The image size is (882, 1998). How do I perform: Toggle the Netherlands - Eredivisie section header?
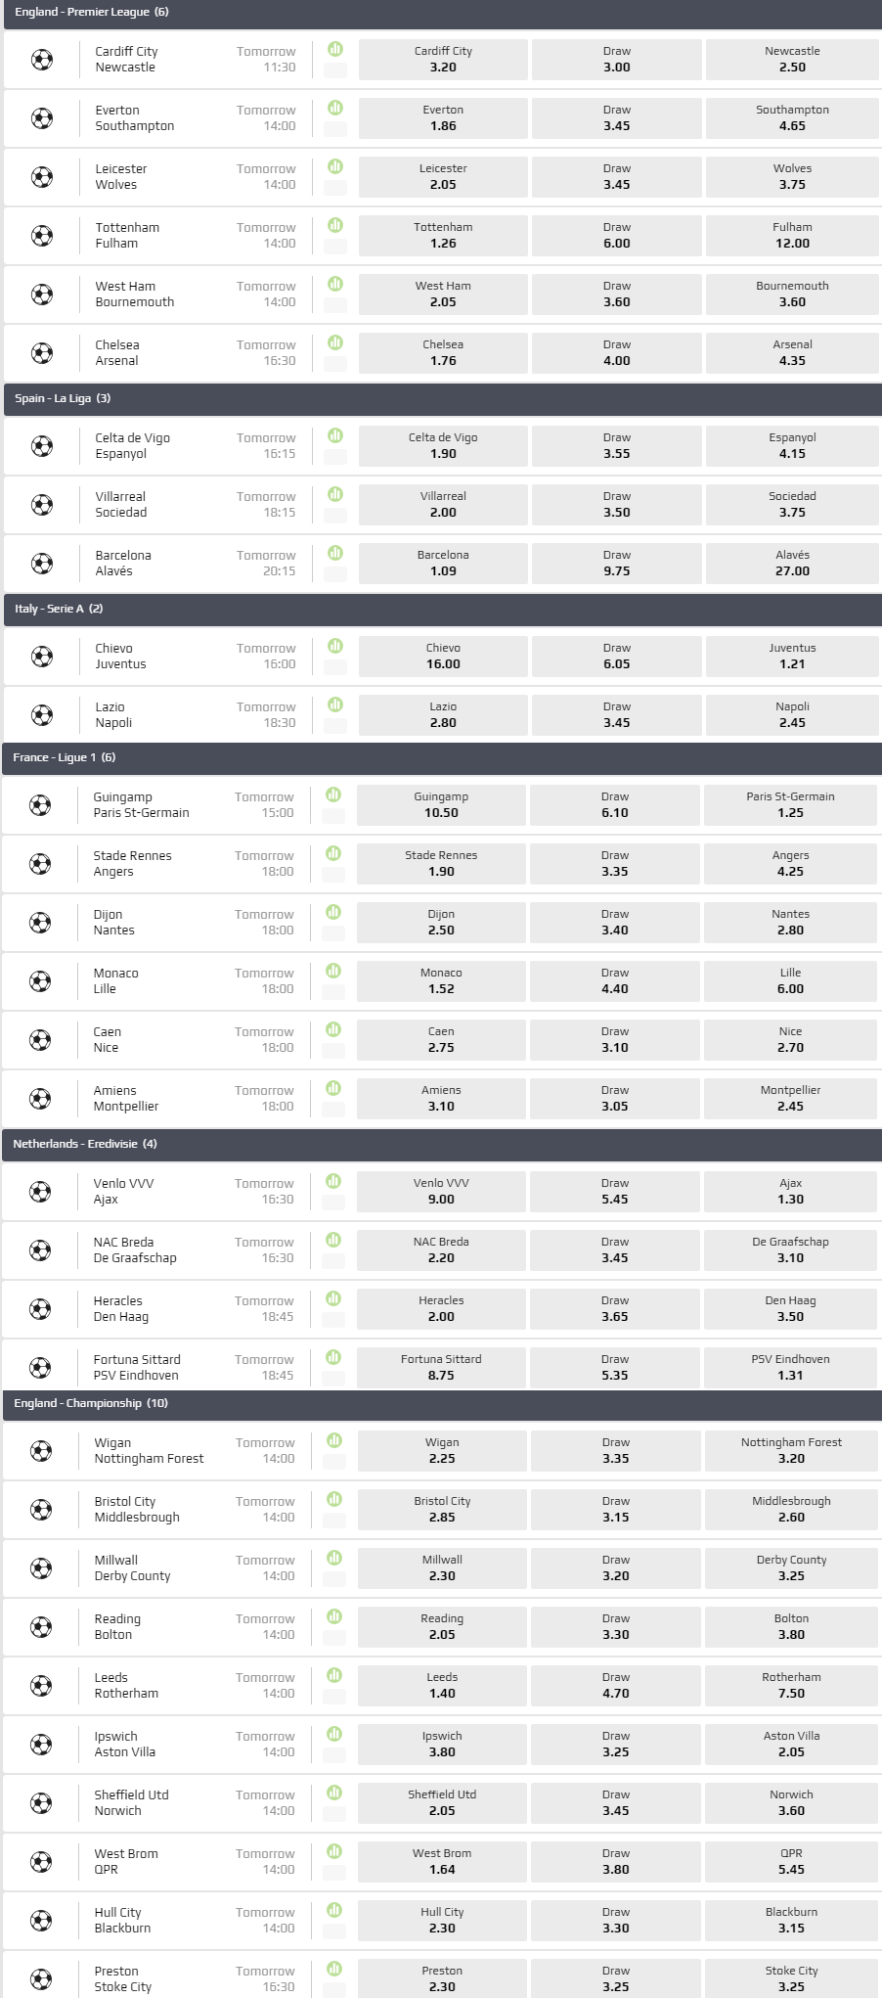pos(440,1144)
